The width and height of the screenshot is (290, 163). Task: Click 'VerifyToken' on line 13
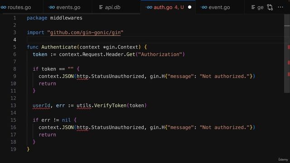point(110,105)
